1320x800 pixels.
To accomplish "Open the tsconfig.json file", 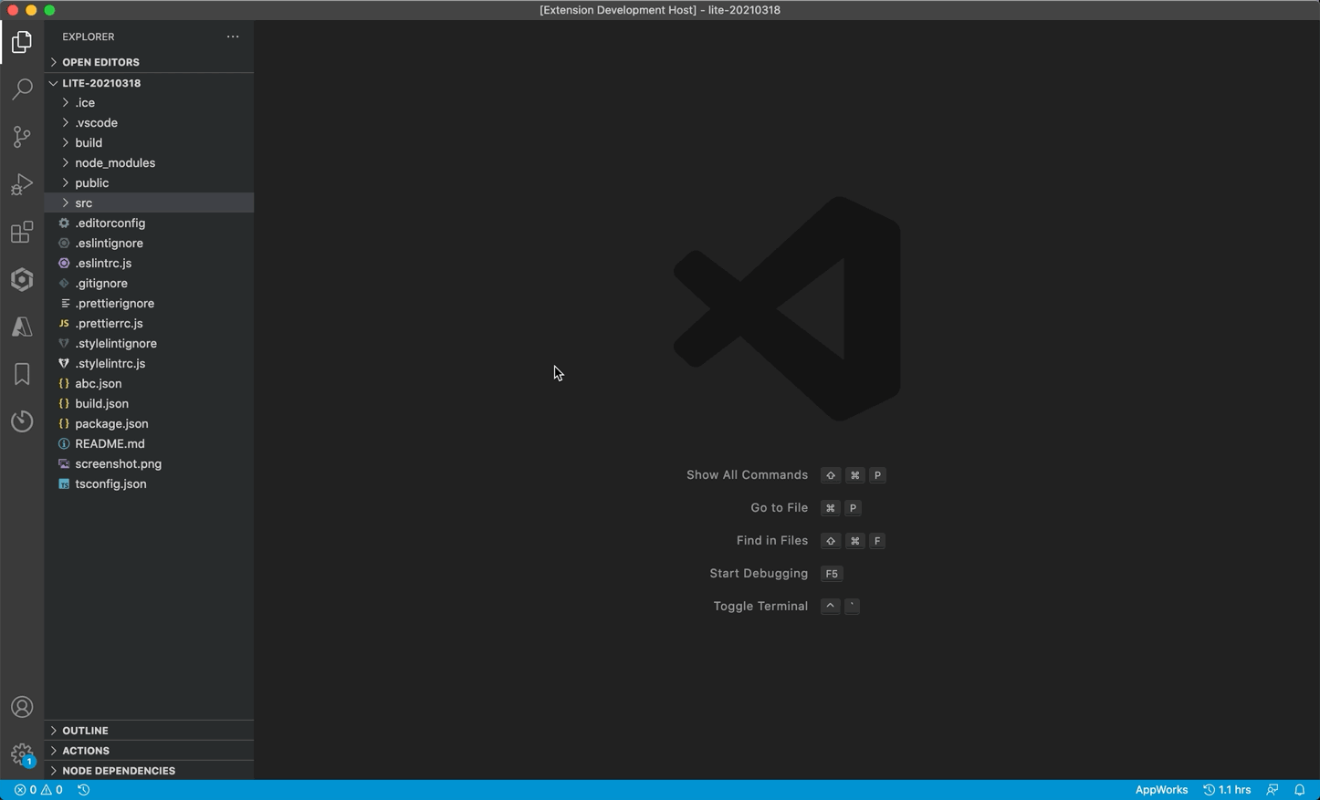I will coord(149,484).
